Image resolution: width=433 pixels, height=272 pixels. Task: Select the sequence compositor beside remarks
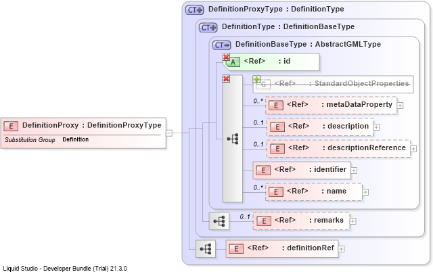[219, 221]
